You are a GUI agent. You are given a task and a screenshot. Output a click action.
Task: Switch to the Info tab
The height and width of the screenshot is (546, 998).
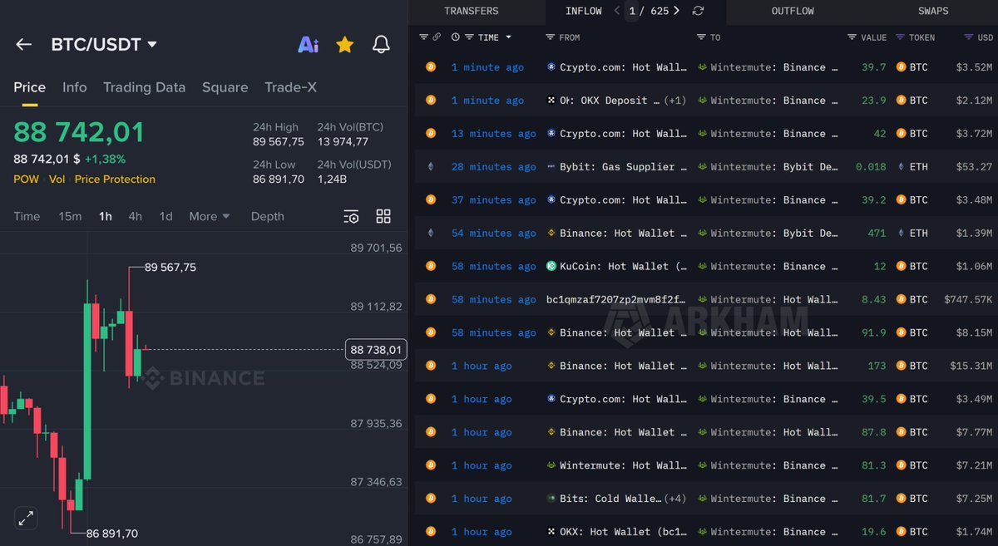(x=75, y=87)
